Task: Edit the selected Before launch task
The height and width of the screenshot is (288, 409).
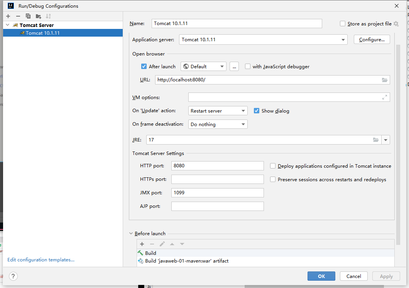Action: click(162, 244)
